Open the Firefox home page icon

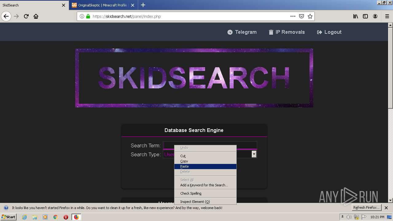pos(36,16)
